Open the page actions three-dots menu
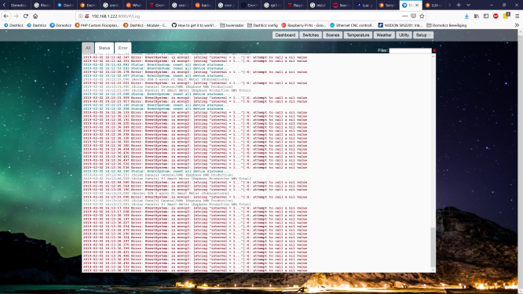This screenshot has width=523, height=294. [x=404, y=16]
